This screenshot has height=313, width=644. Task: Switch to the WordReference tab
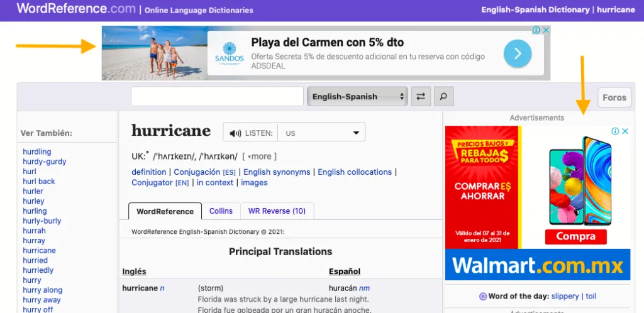click(x=165, y=211)
